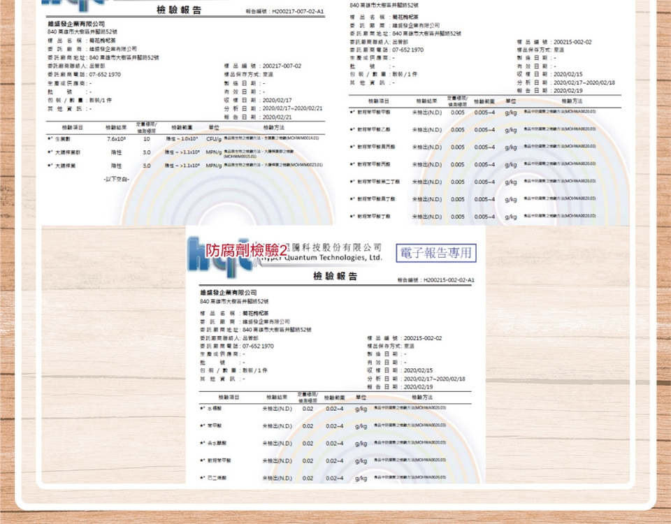Select report number H200215-002-02-A1
The image size is (671, 524).
pos(449,280)
